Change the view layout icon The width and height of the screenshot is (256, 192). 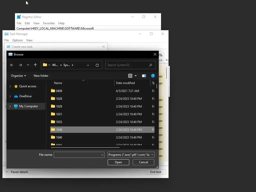pyautogui.click(x=130, y=76)
